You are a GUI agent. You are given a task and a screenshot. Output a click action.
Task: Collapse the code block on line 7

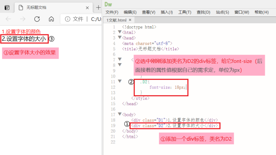120,59
